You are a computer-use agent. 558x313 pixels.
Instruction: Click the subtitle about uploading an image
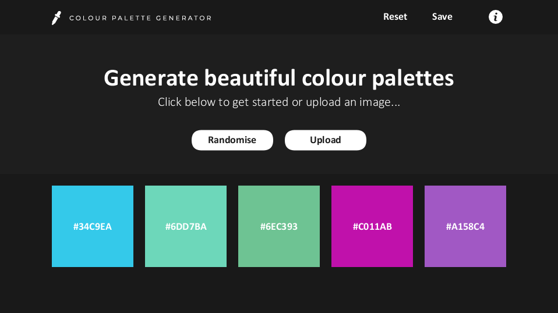coord(279,102)
